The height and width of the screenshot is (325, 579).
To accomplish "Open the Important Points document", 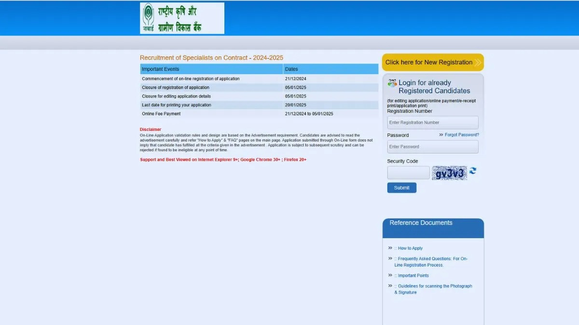I will 412,276.
